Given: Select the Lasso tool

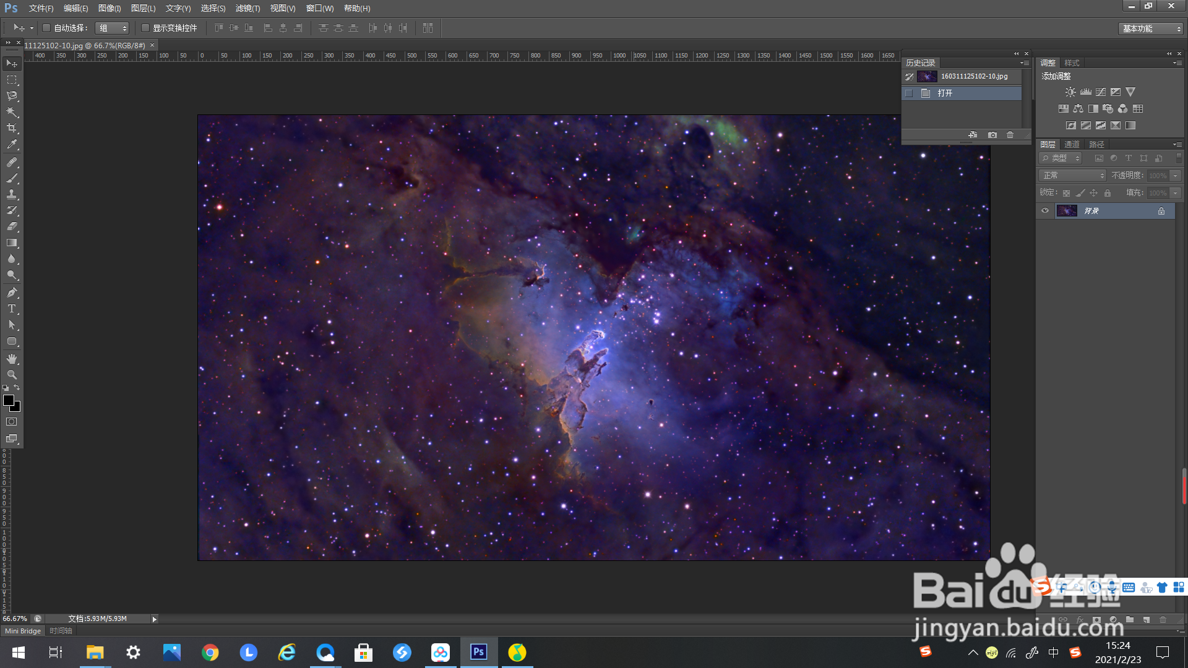Looking at the screenshot, I should coord(12,96).
